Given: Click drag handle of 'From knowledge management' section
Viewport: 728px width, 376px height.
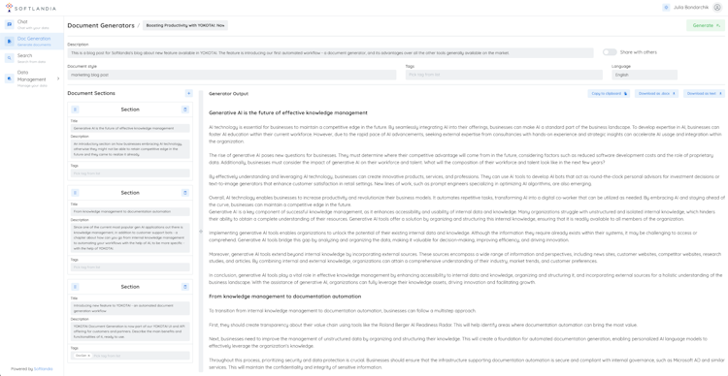Looking at the screenshot, I should pos(75,193).
